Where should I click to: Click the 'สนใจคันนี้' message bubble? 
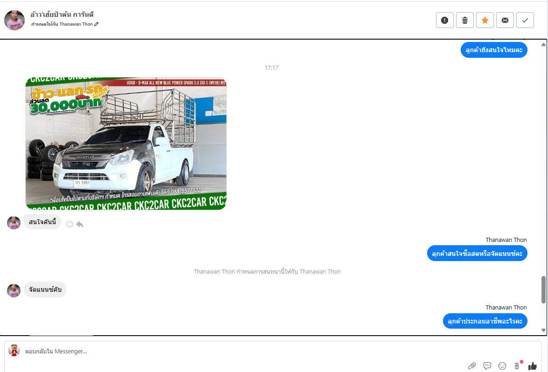pos(42,222)
